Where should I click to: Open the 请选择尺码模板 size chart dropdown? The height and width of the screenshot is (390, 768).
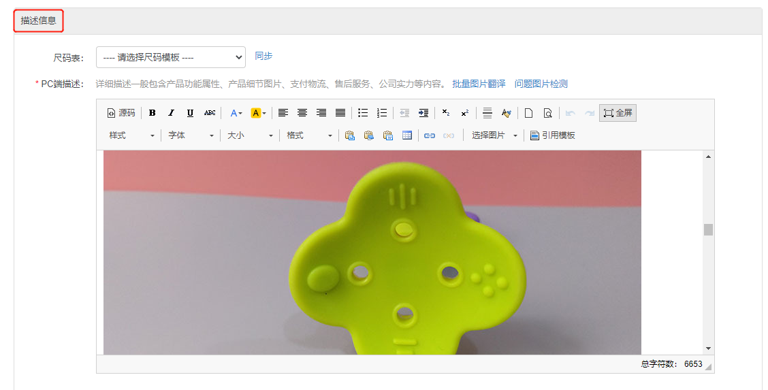tap(170, 57)
